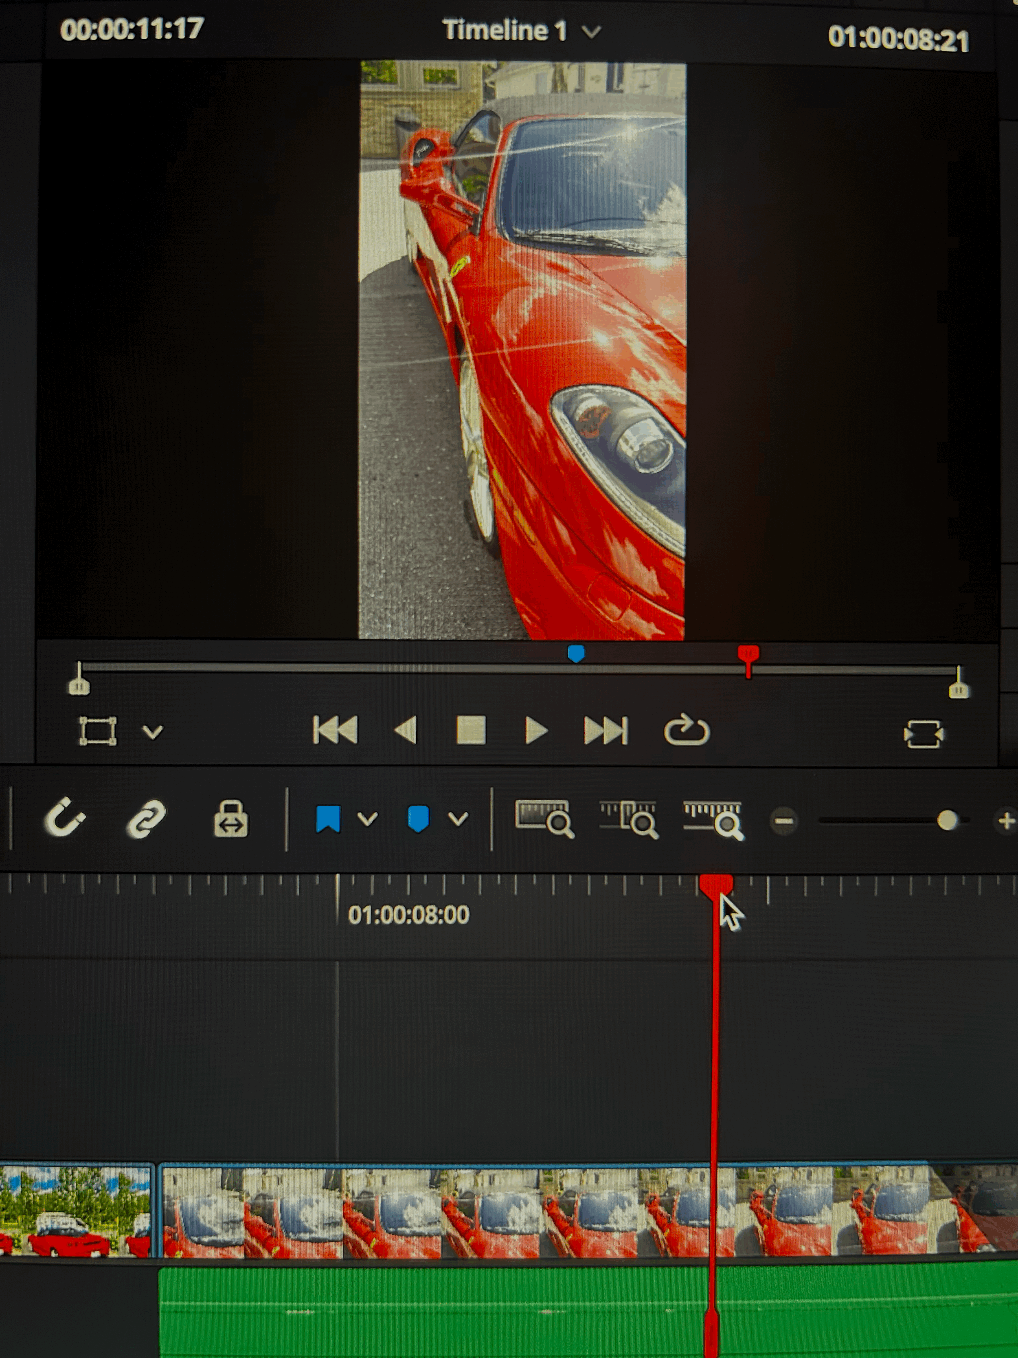The height and width of the screenshot is (1358, 1018).
Task: Go to first frame button
Action: coord(335,730)
